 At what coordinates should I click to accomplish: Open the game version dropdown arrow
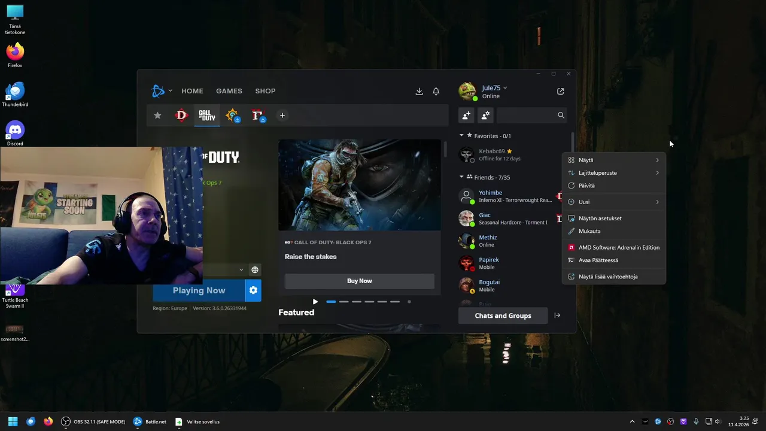tap(241, 270)
